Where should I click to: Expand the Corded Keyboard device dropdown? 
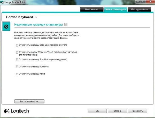pyautogui.click(x=36, y=17)
